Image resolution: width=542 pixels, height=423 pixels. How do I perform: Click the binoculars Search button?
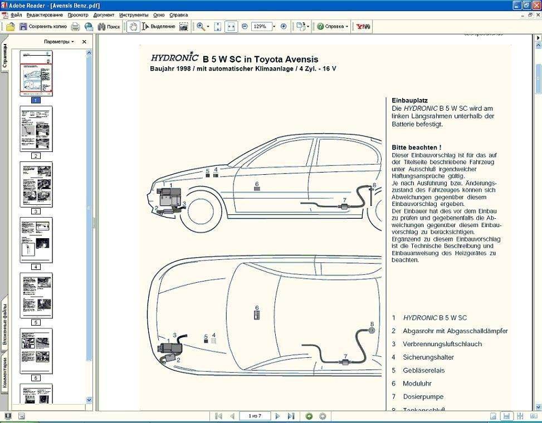[x=109, y=26]
